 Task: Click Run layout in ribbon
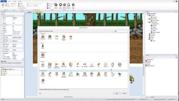pos(60,6)
